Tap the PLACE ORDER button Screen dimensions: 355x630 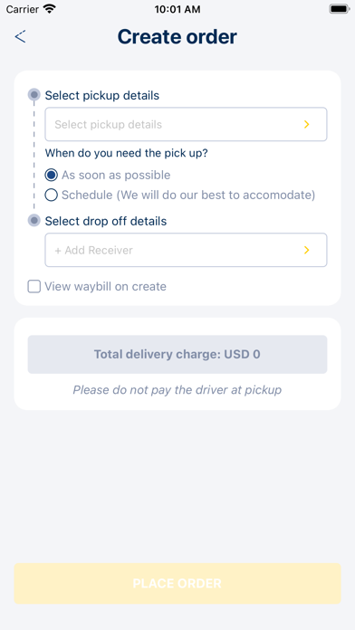point(177,584)
